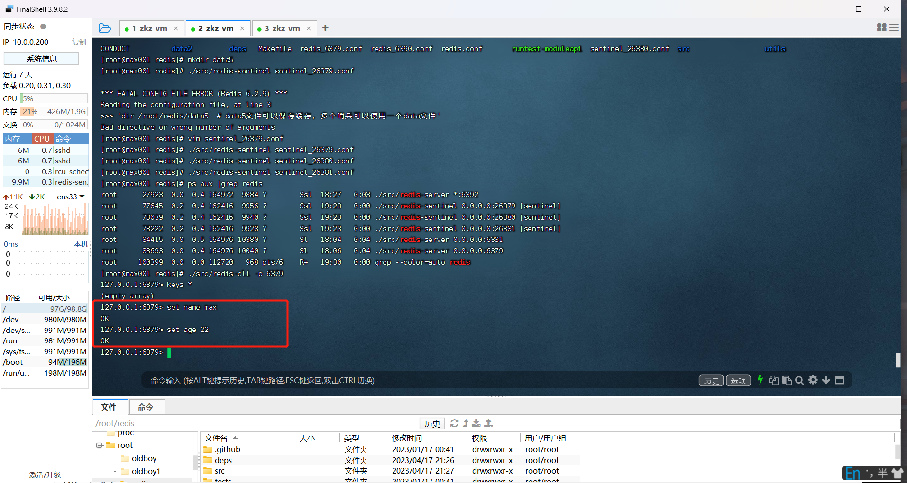Open the hamburger main menu
907x483 pixels.
tap(894, 28)
